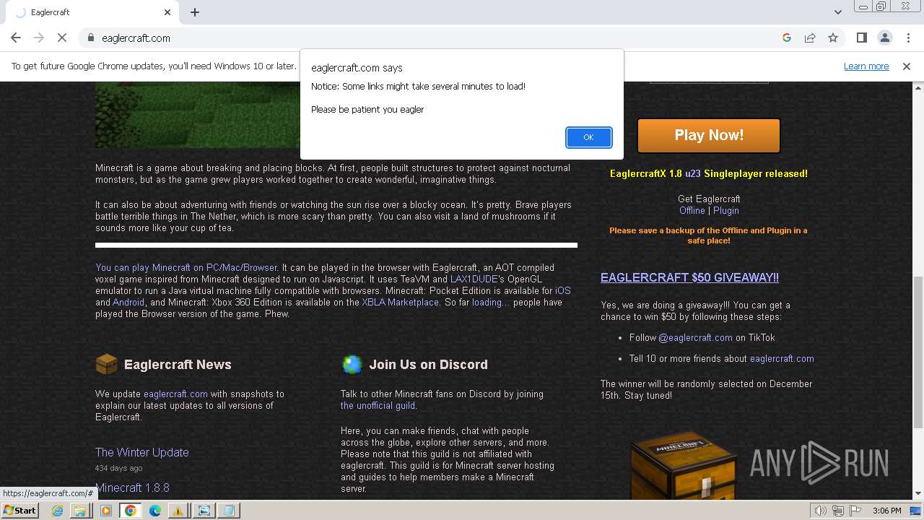Click the Play Now! button
The height and width of the screenshot is (520, 924).
click(x=709, y=135)
